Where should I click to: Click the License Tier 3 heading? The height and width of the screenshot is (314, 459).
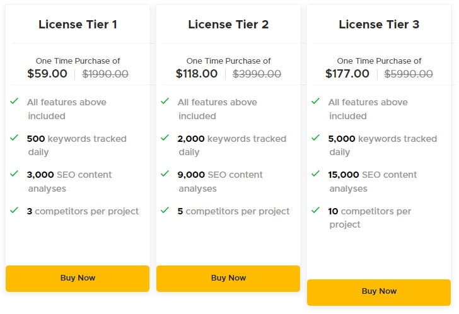379,25
